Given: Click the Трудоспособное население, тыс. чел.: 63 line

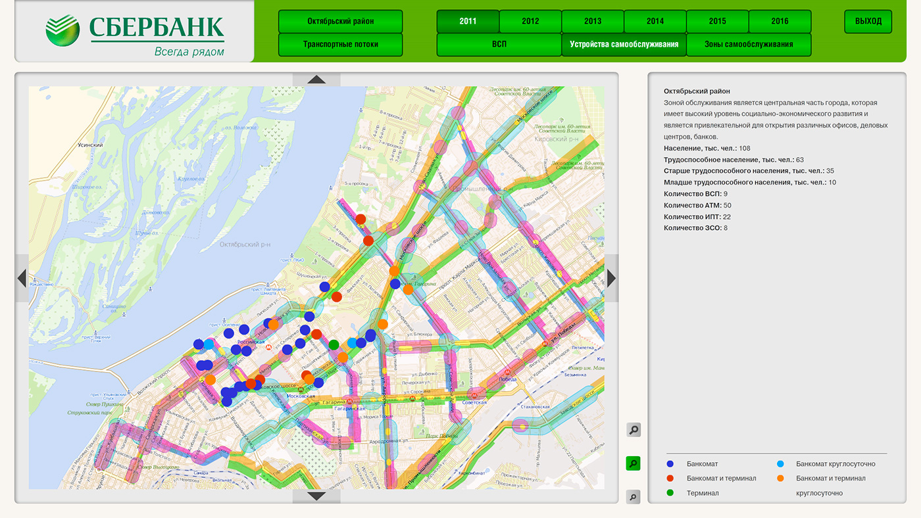Looking at the screenshot, I should [734, 160].
